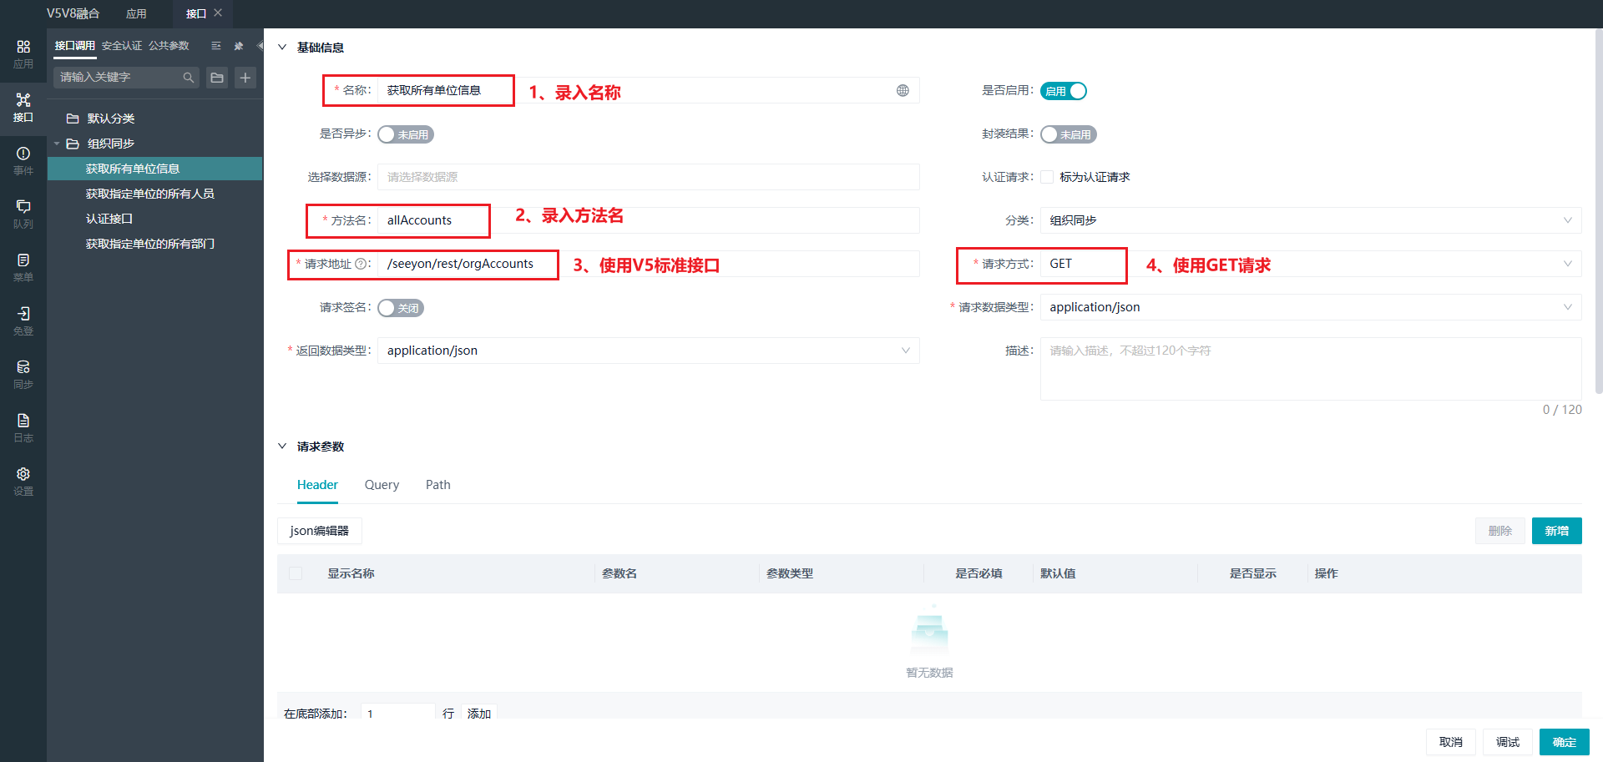This screenshot has width=1603, height=762.
Task: Open the 返回数据类型 dropdown
Action: (x=649, y=351)
